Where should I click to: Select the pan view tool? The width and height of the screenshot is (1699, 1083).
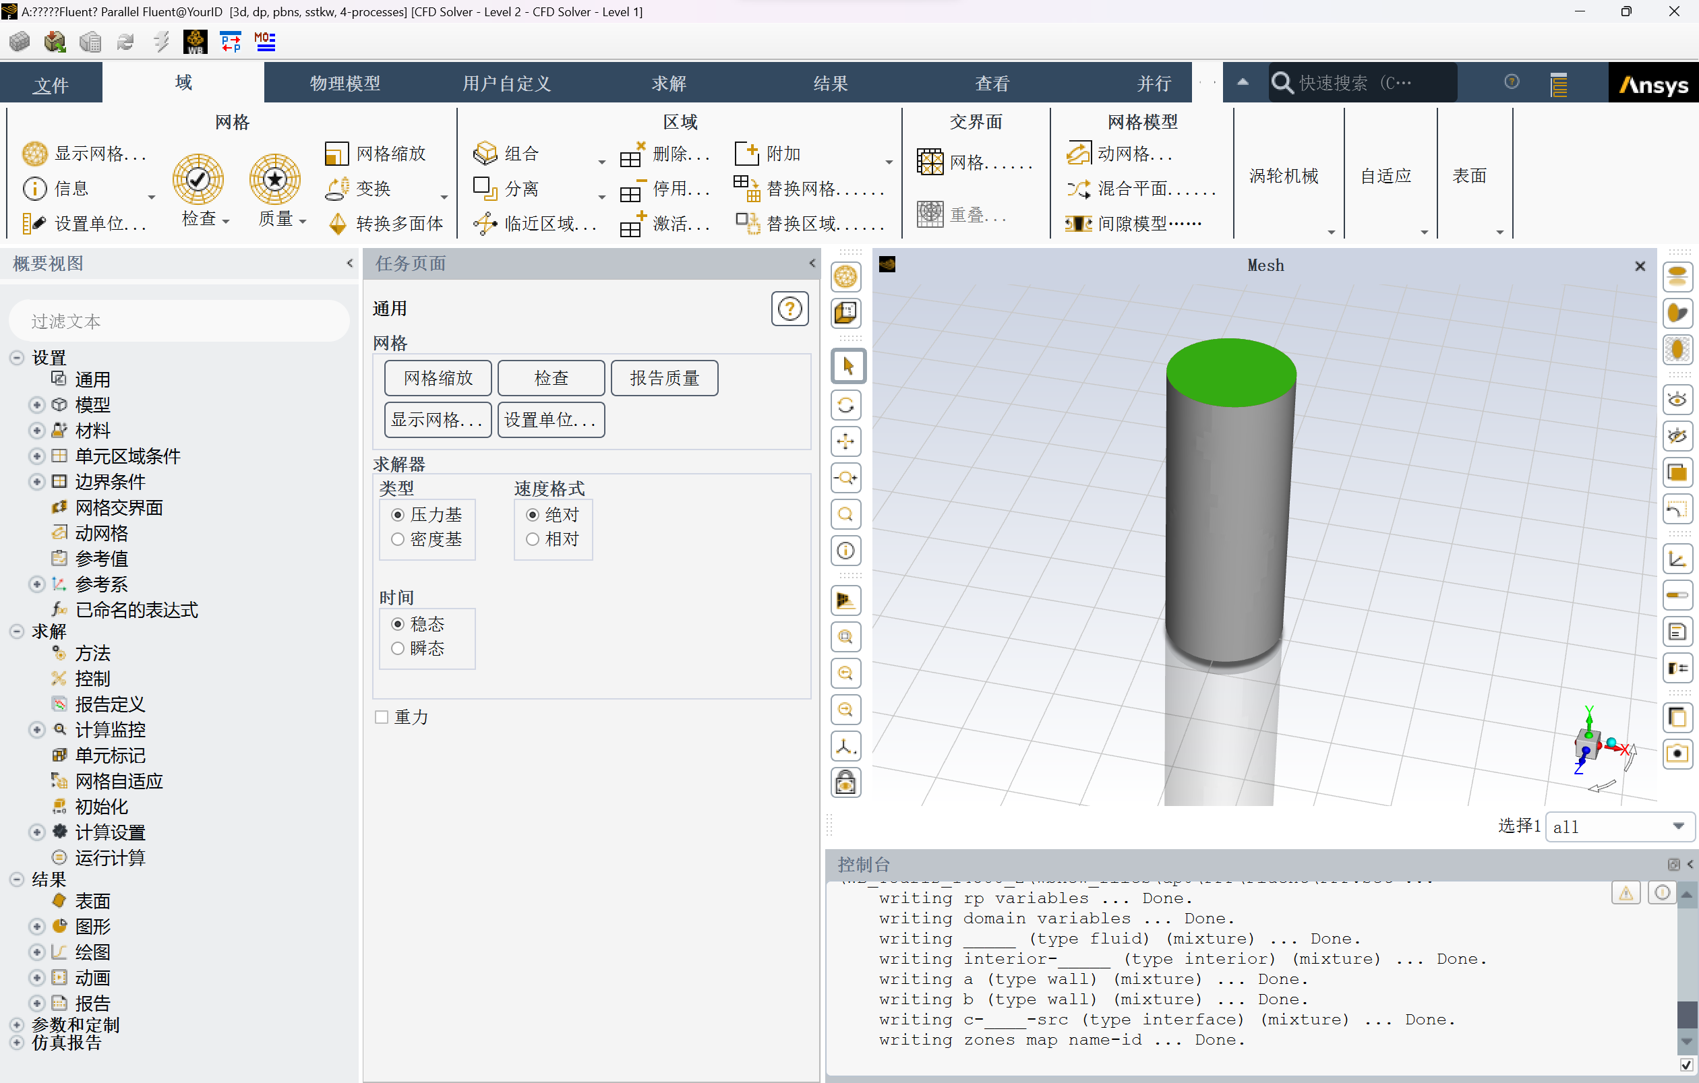[847, 441]
